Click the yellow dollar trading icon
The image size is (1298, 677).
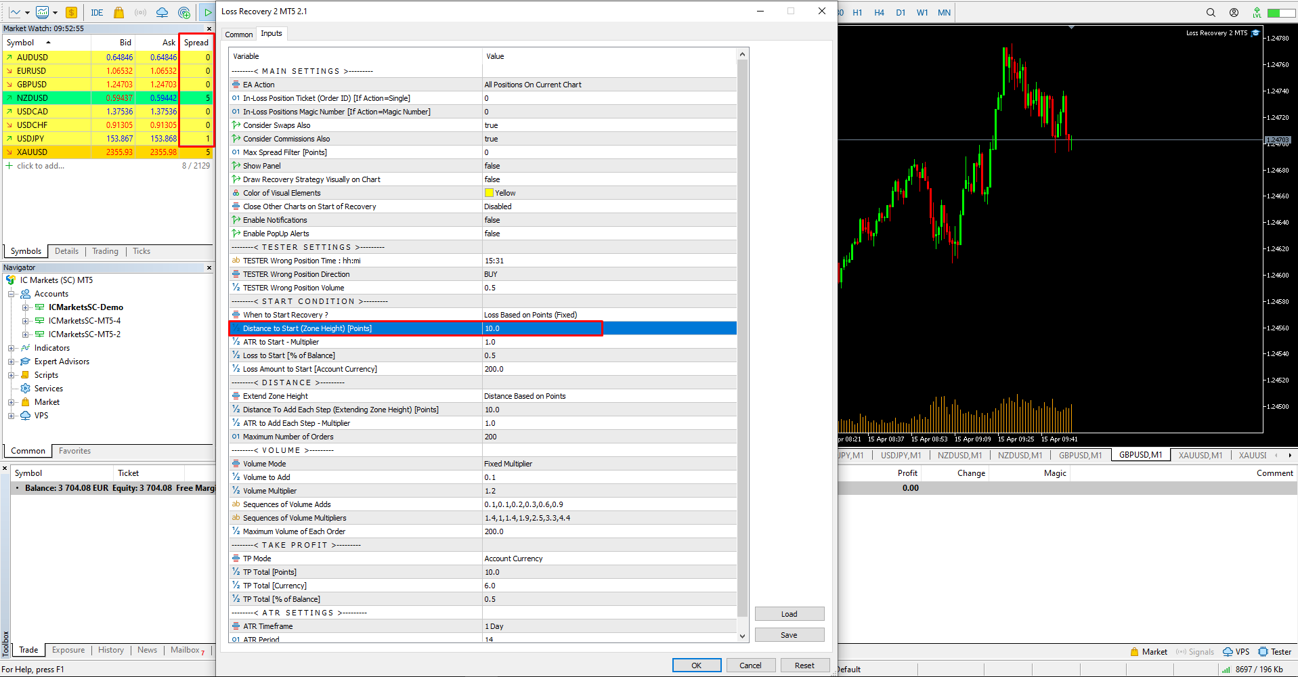point(71,12)
